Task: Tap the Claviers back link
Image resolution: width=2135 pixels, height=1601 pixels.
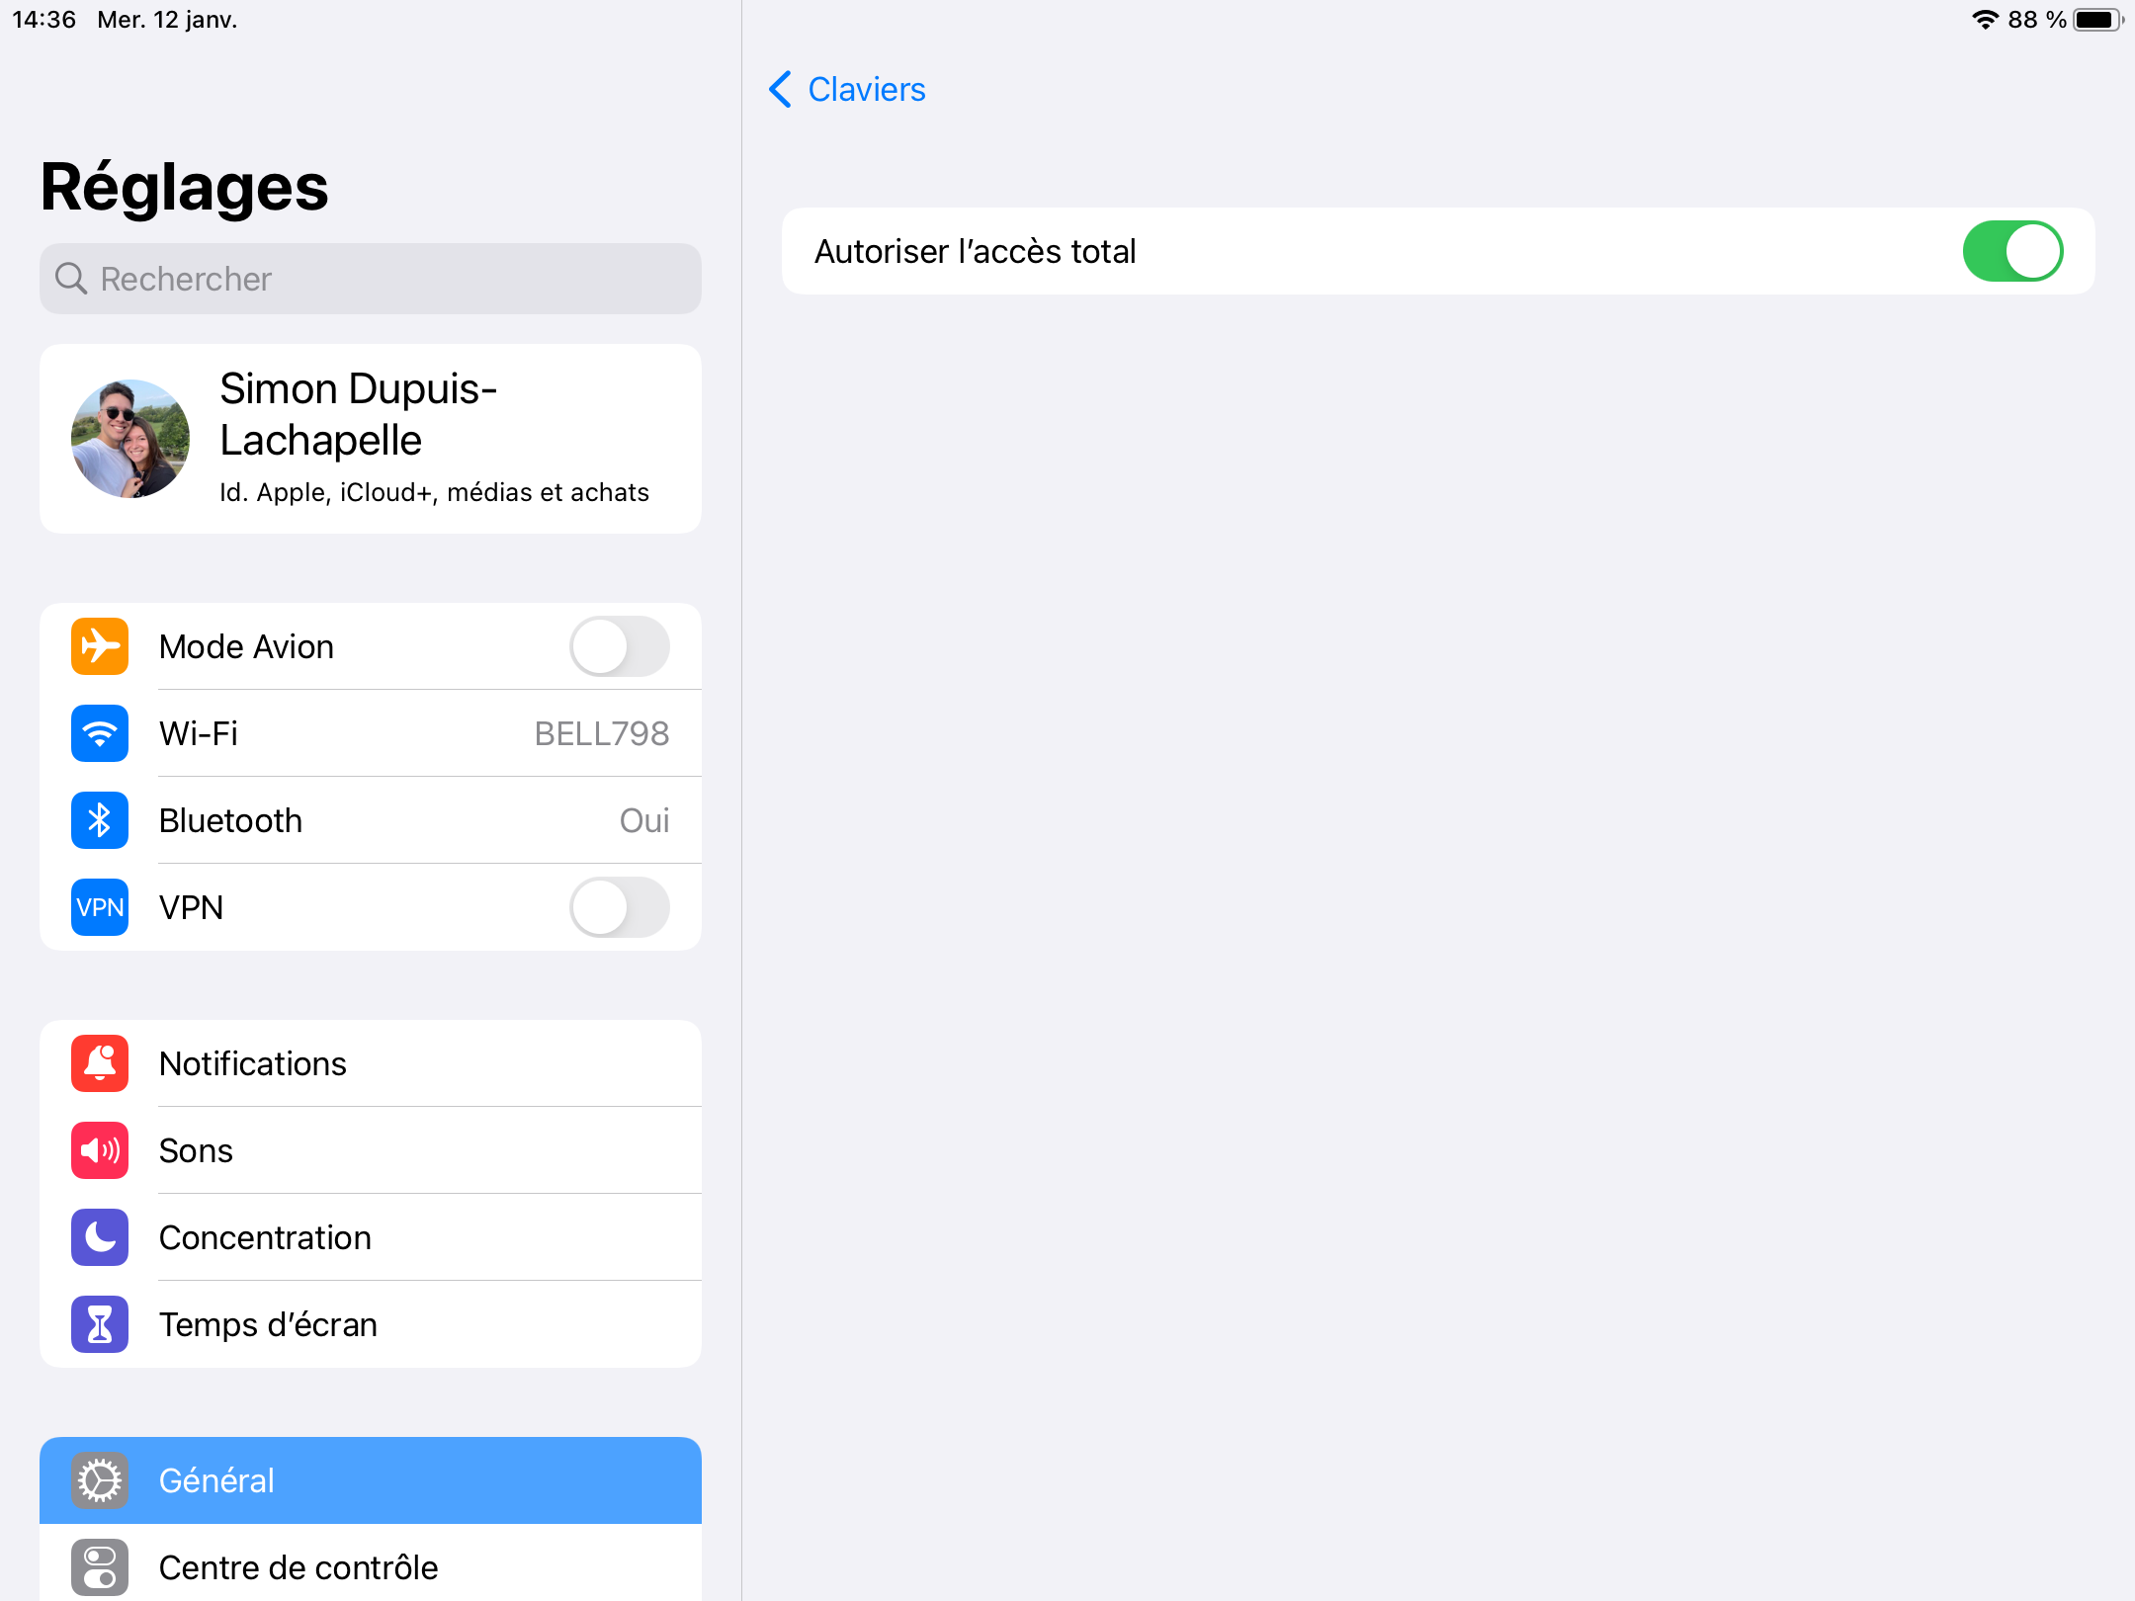Action: pos(866,89)
